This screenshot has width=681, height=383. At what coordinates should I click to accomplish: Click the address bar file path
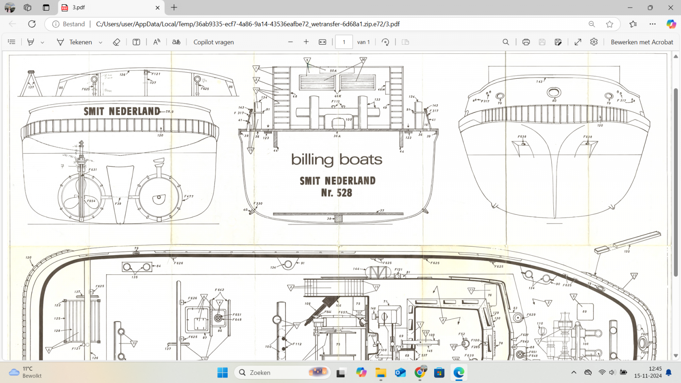click(248, 24)
